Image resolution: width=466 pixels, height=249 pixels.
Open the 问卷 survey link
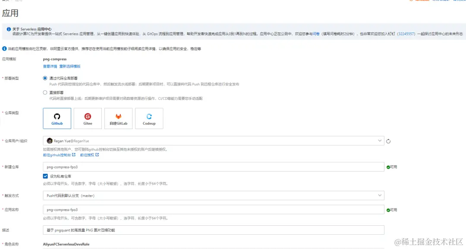coord(316,34)
